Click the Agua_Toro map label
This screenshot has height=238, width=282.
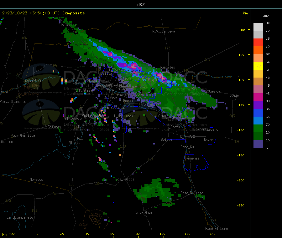(34, 81)
